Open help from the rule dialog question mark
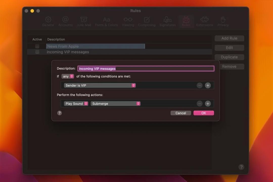Viewport: 273px width, 182px height. pyautogui.click(x=60, y=113)
